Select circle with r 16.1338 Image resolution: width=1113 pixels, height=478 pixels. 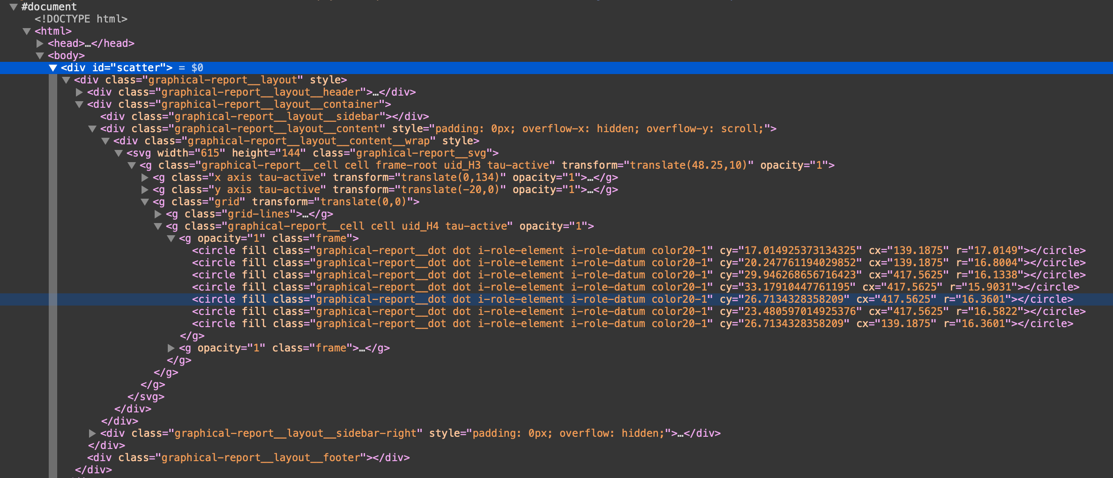pyautogui.click(x=638, y=275)
